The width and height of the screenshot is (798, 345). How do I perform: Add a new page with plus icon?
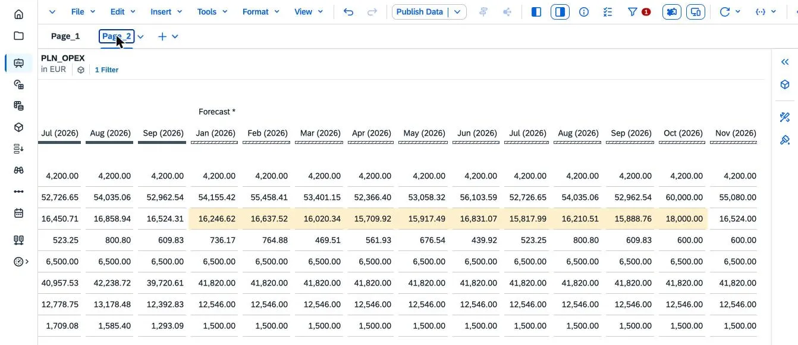pos(162,36)
